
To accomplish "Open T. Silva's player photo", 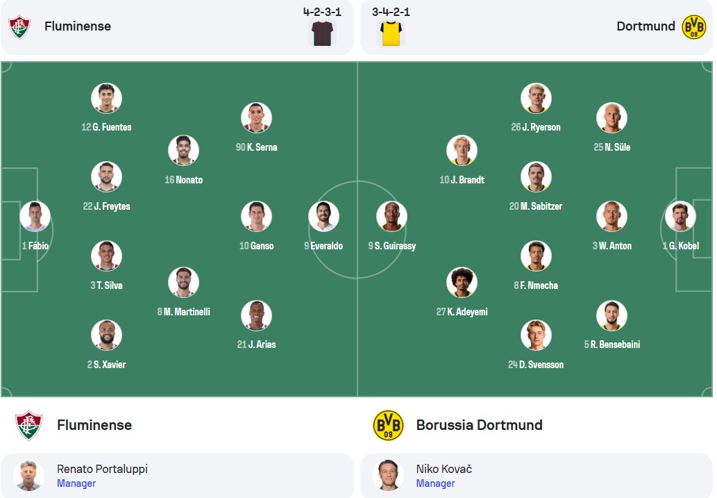I will 107,256.
